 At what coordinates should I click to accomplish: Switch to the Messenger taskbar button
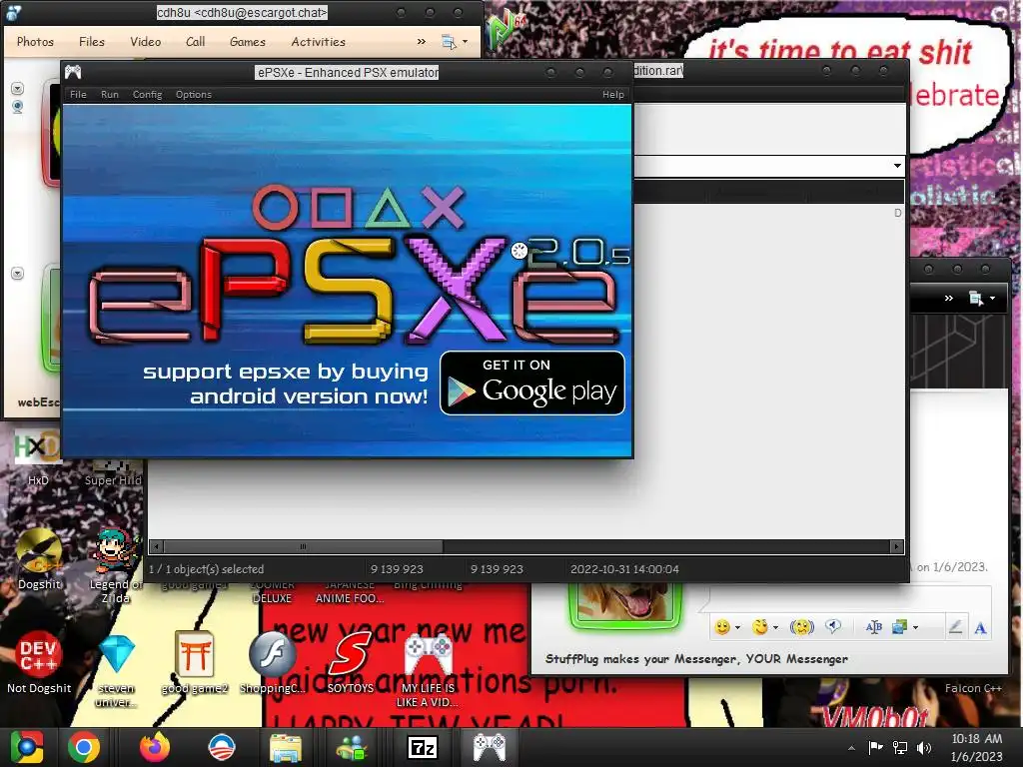352,747
